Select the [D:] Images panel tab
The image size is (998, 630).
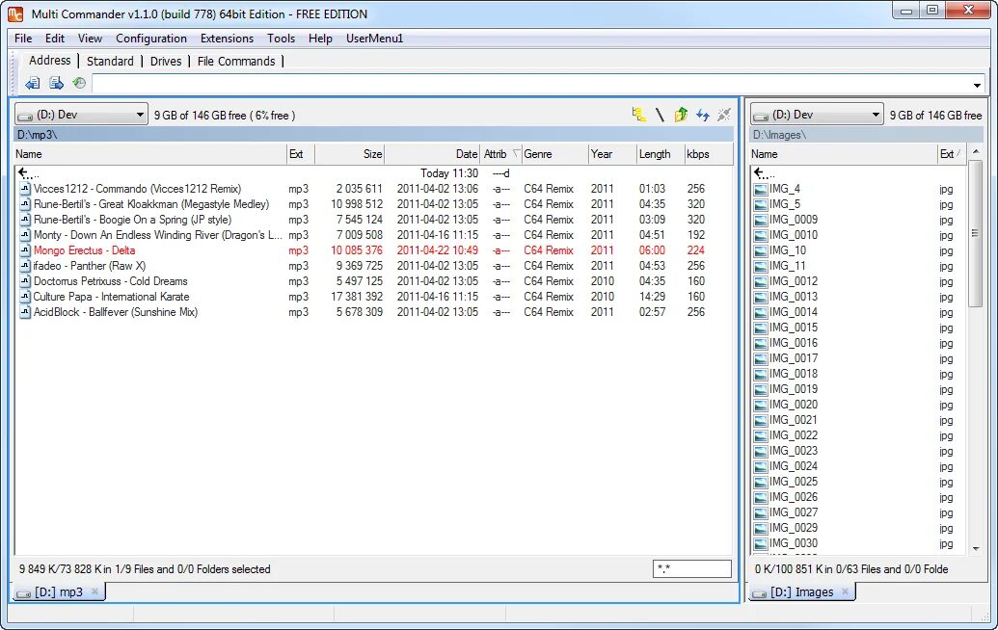pos(802,591)
